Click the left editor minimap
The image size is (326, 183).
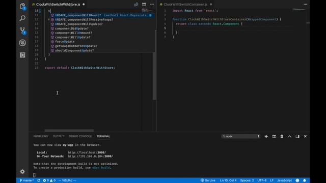tap(147, 10)
